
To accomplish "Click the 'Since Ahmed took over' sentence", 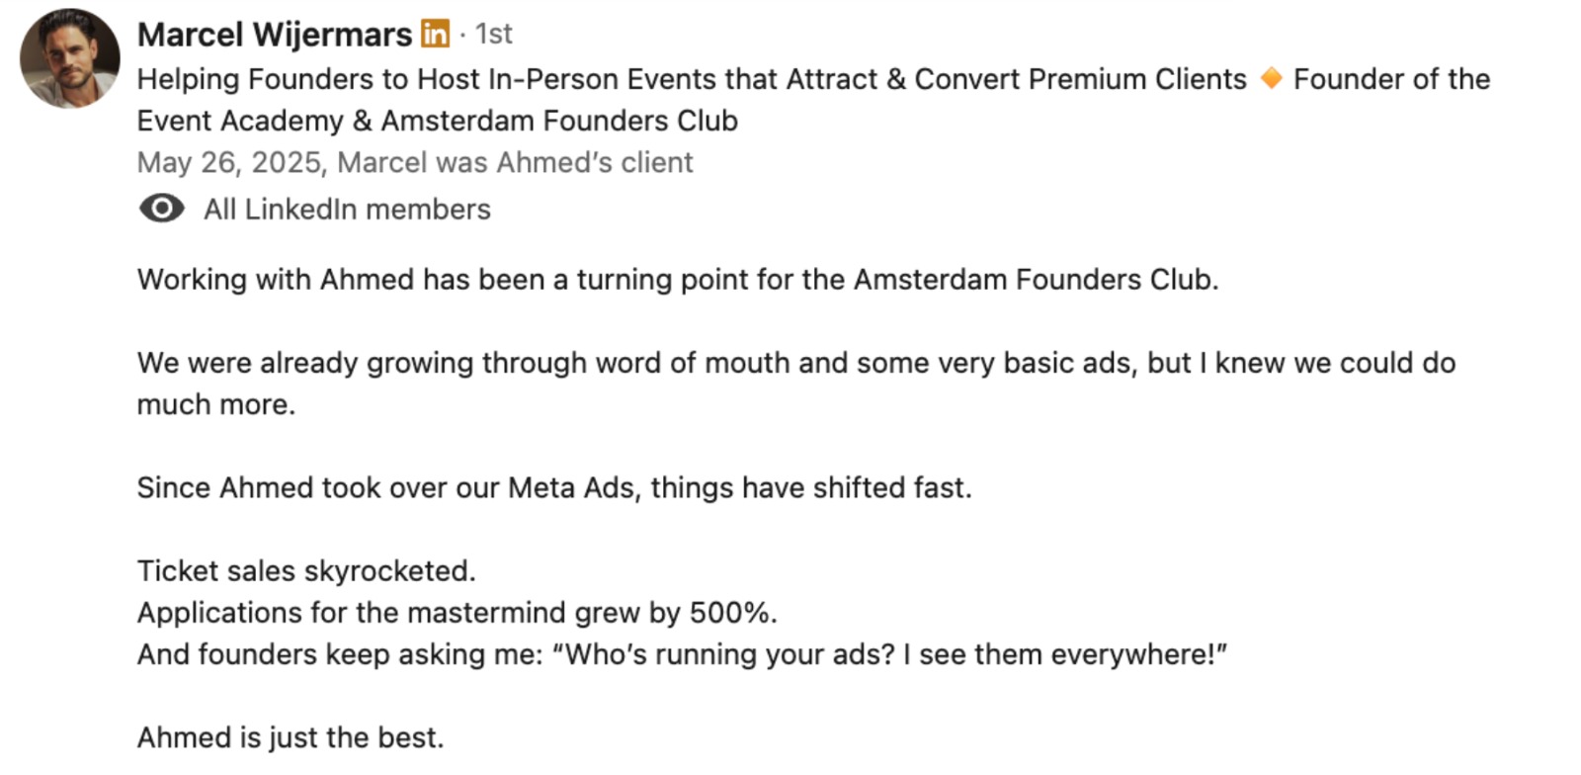I will 553,487.
